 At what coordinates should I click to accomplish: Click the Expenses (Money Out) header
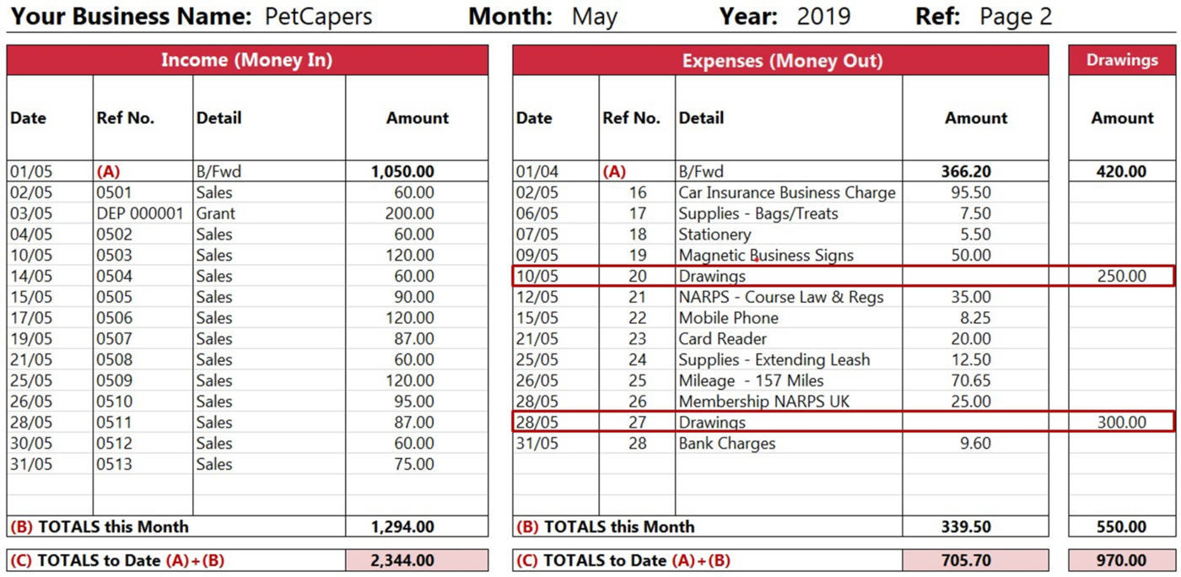[x=781, y=60]
